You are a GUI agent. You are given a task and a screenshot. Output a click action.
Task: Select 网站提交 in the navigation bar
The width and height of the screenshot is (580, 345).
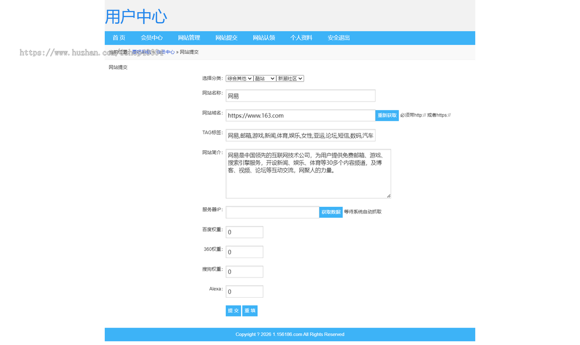click(226, 38)
